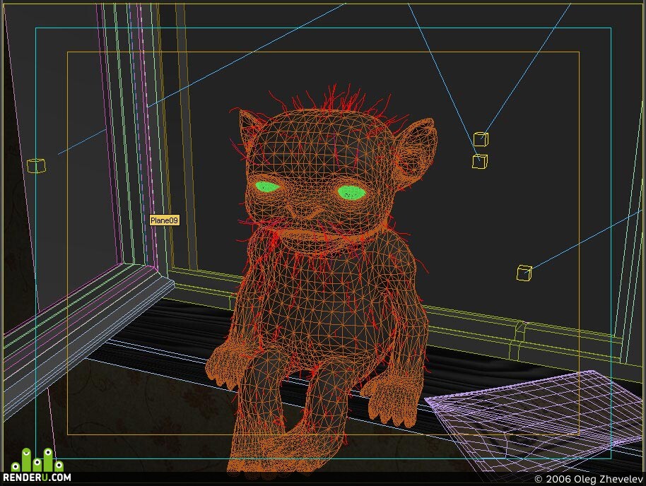Select the yellow light helper at far left
This screenshot has width=646, height=486.
pyautogui.click(x=36, y=165)
